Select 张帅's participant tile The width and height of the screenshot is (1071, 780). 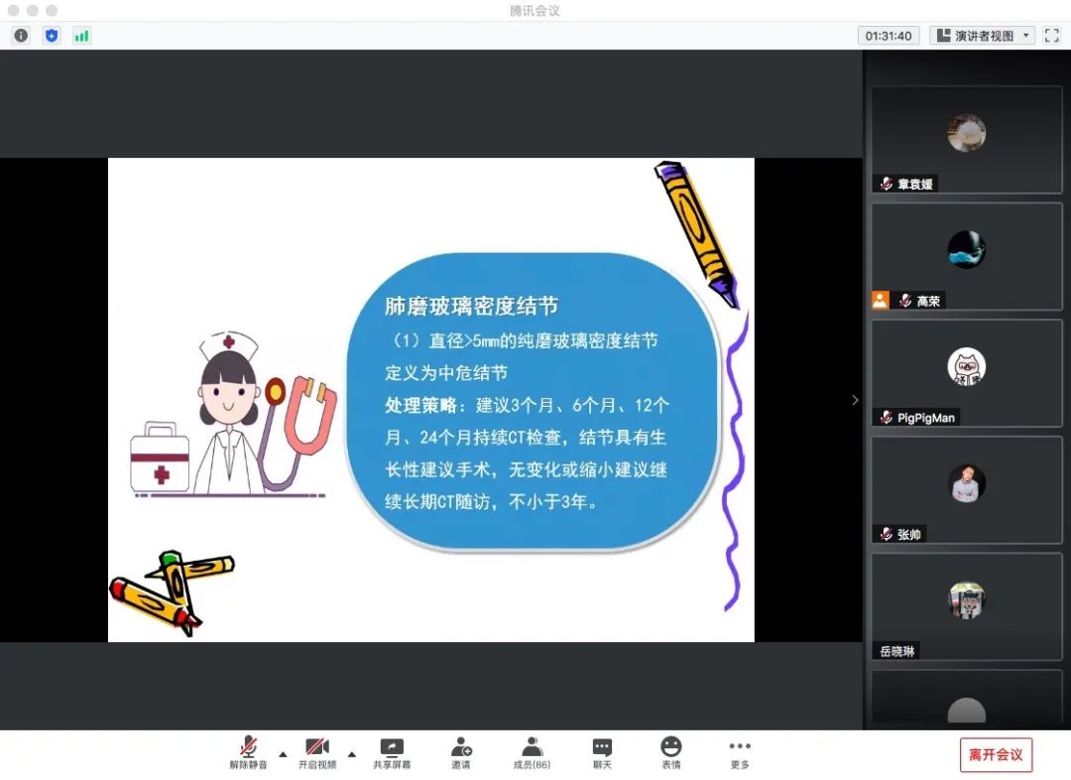(966, 489)
